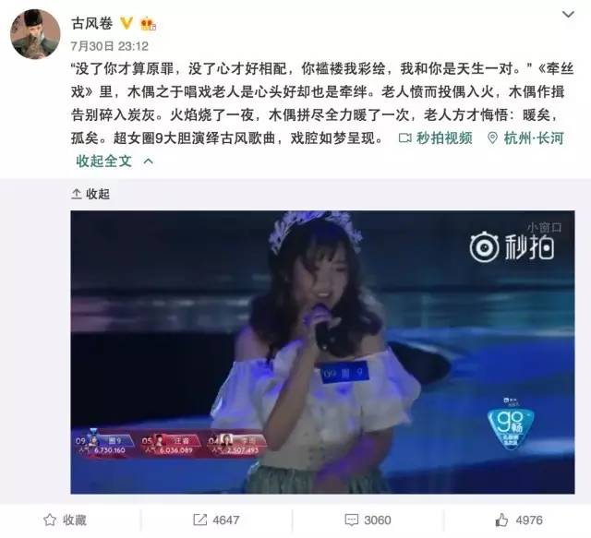Viewport: 591px width, 538px height.
Task: Open the post options chevron menu
Action: coord(568,15)
